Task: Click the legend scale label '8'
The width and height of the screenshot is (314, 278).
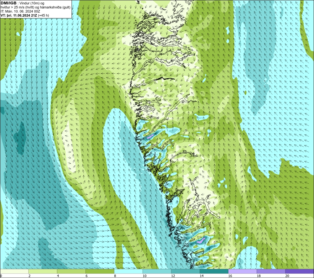Action: 115,276
